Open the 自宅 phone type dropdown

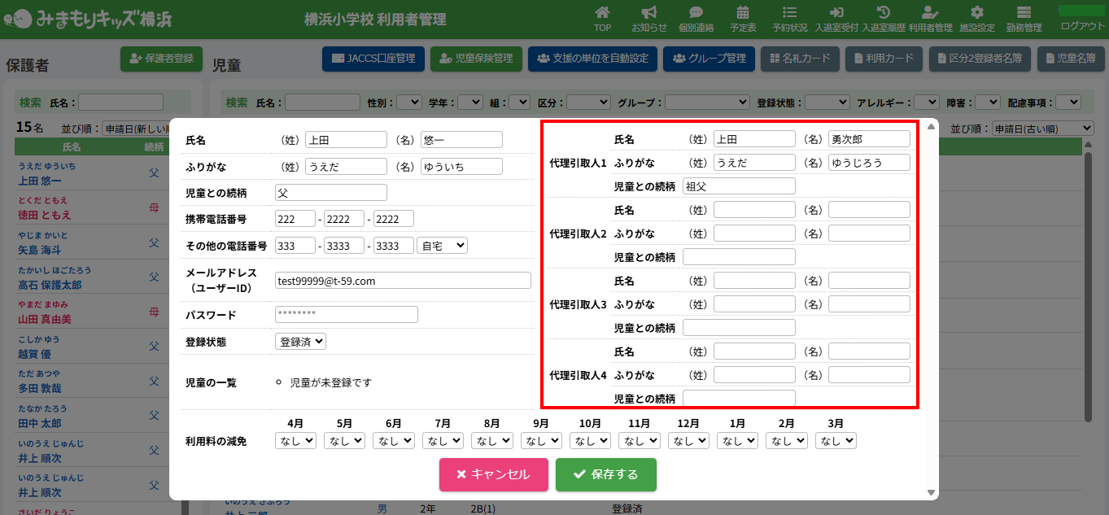point(442,245)
